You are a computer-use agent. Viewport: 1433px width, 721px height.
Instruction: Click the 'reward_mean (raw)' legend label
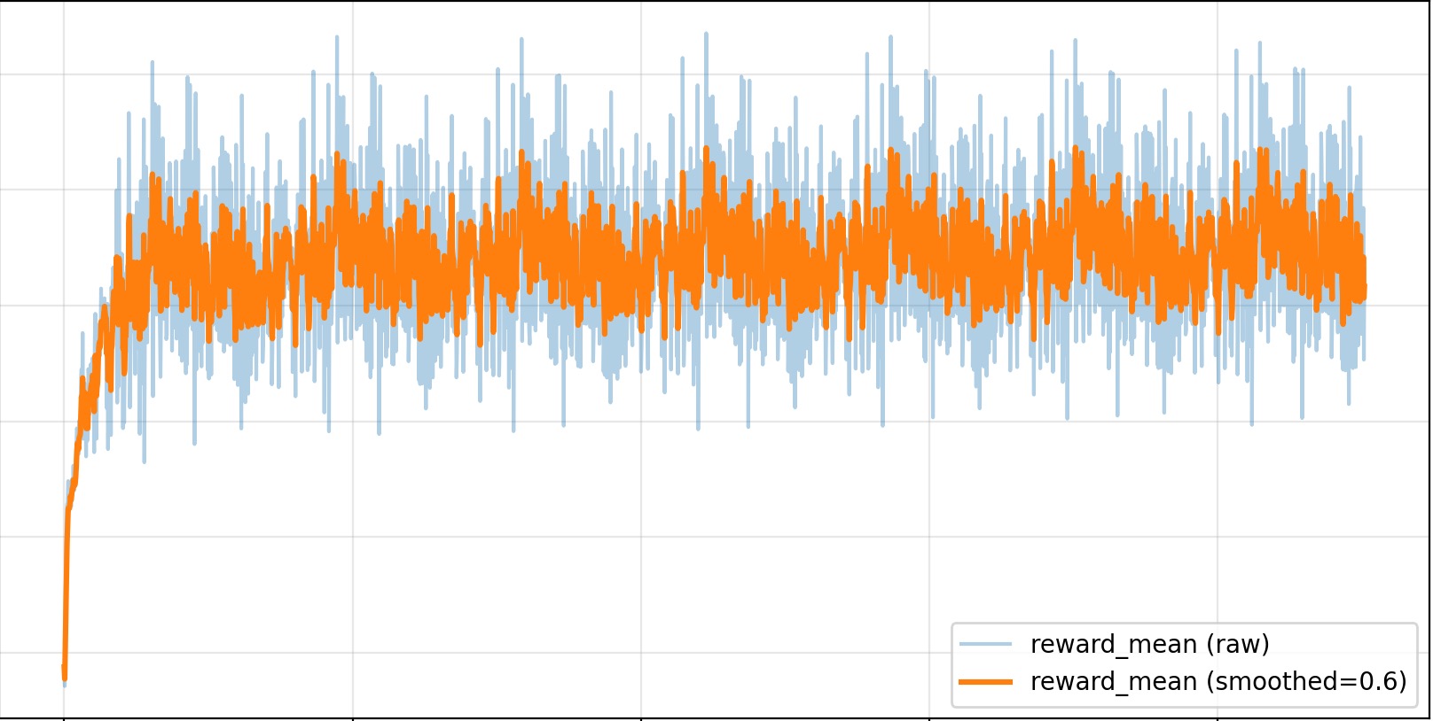coord(1149,644)
